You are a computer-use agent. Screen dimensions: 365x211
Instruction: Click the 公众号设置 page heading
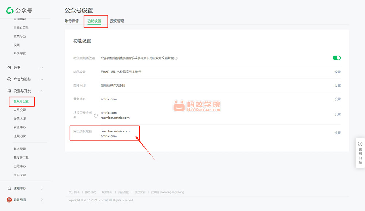coord(79,11)
